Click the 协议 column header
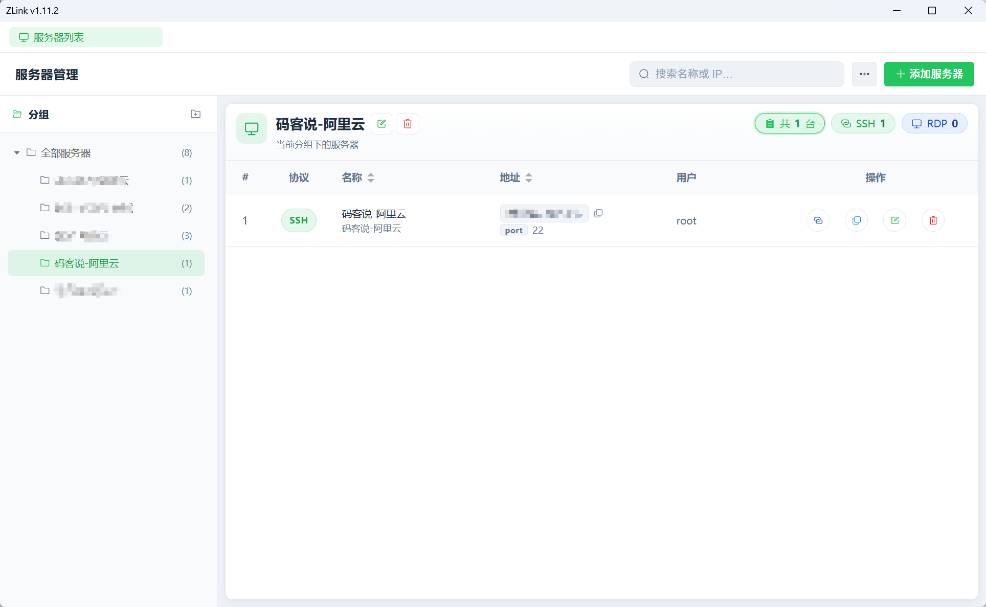Screen dimensions: 986x607 point(299,177)
